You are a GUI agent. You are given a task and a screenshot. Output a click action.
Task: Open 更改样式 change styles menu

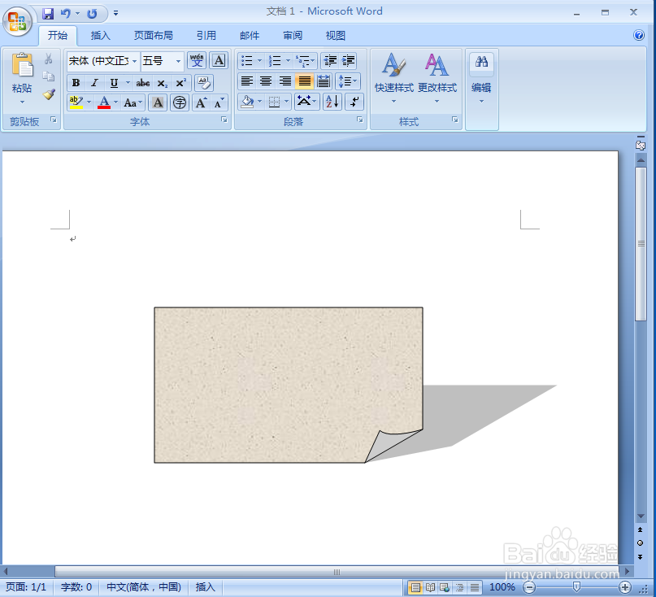pos(437,79)
